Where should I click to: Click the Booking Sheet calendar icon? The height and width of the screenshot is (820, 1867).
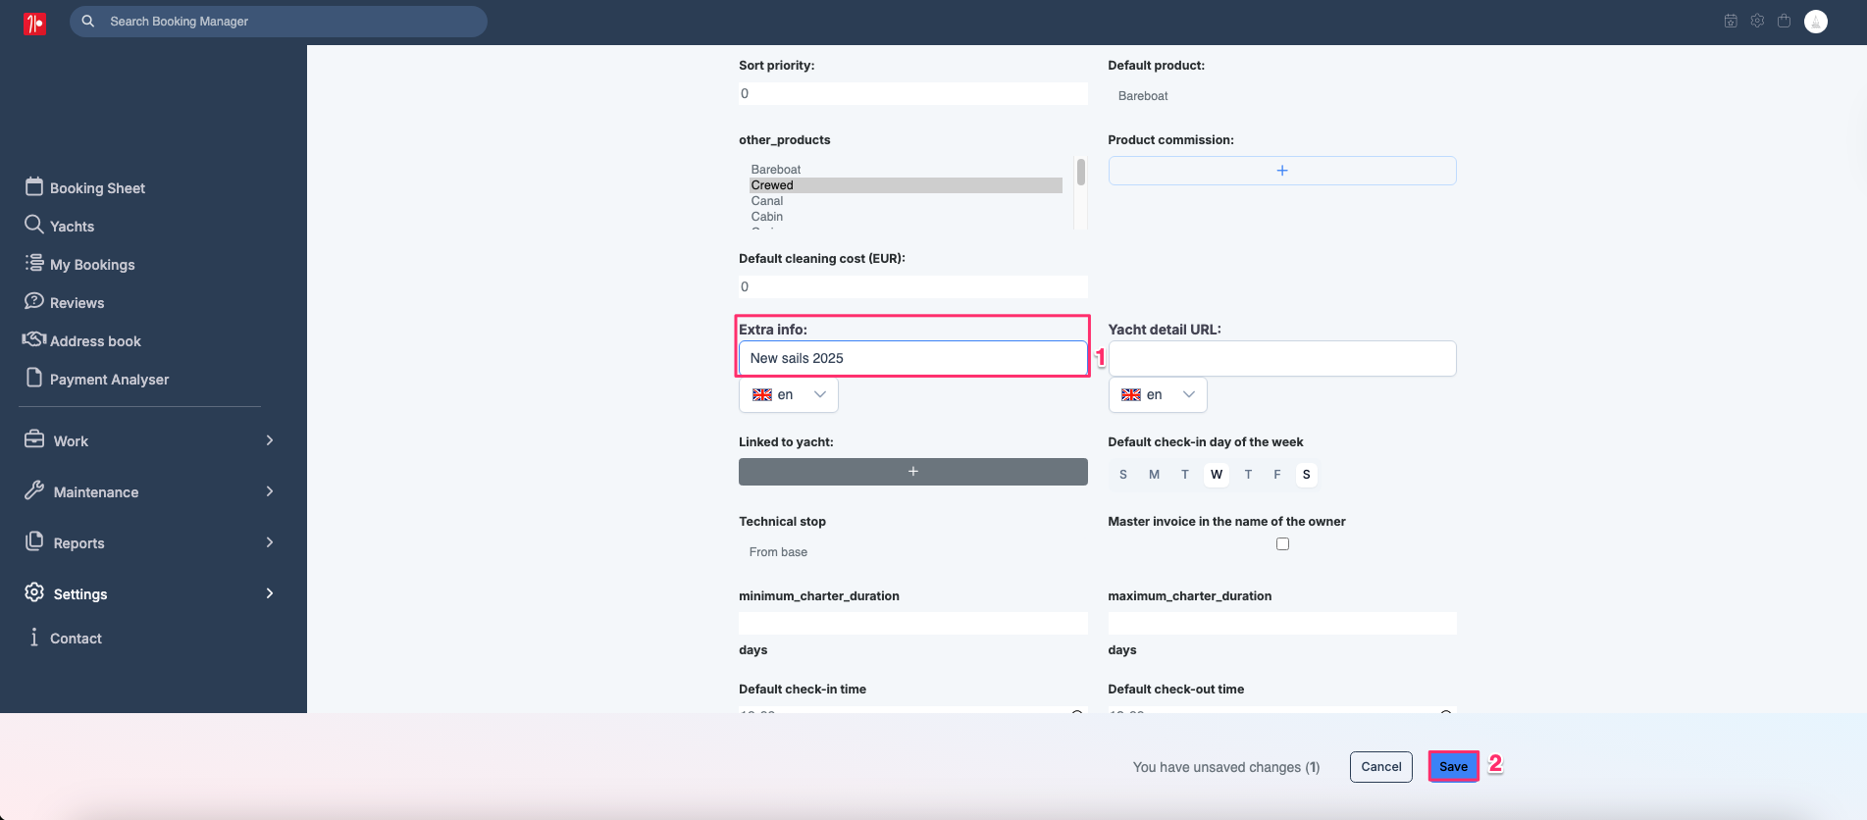coord(34,186)
